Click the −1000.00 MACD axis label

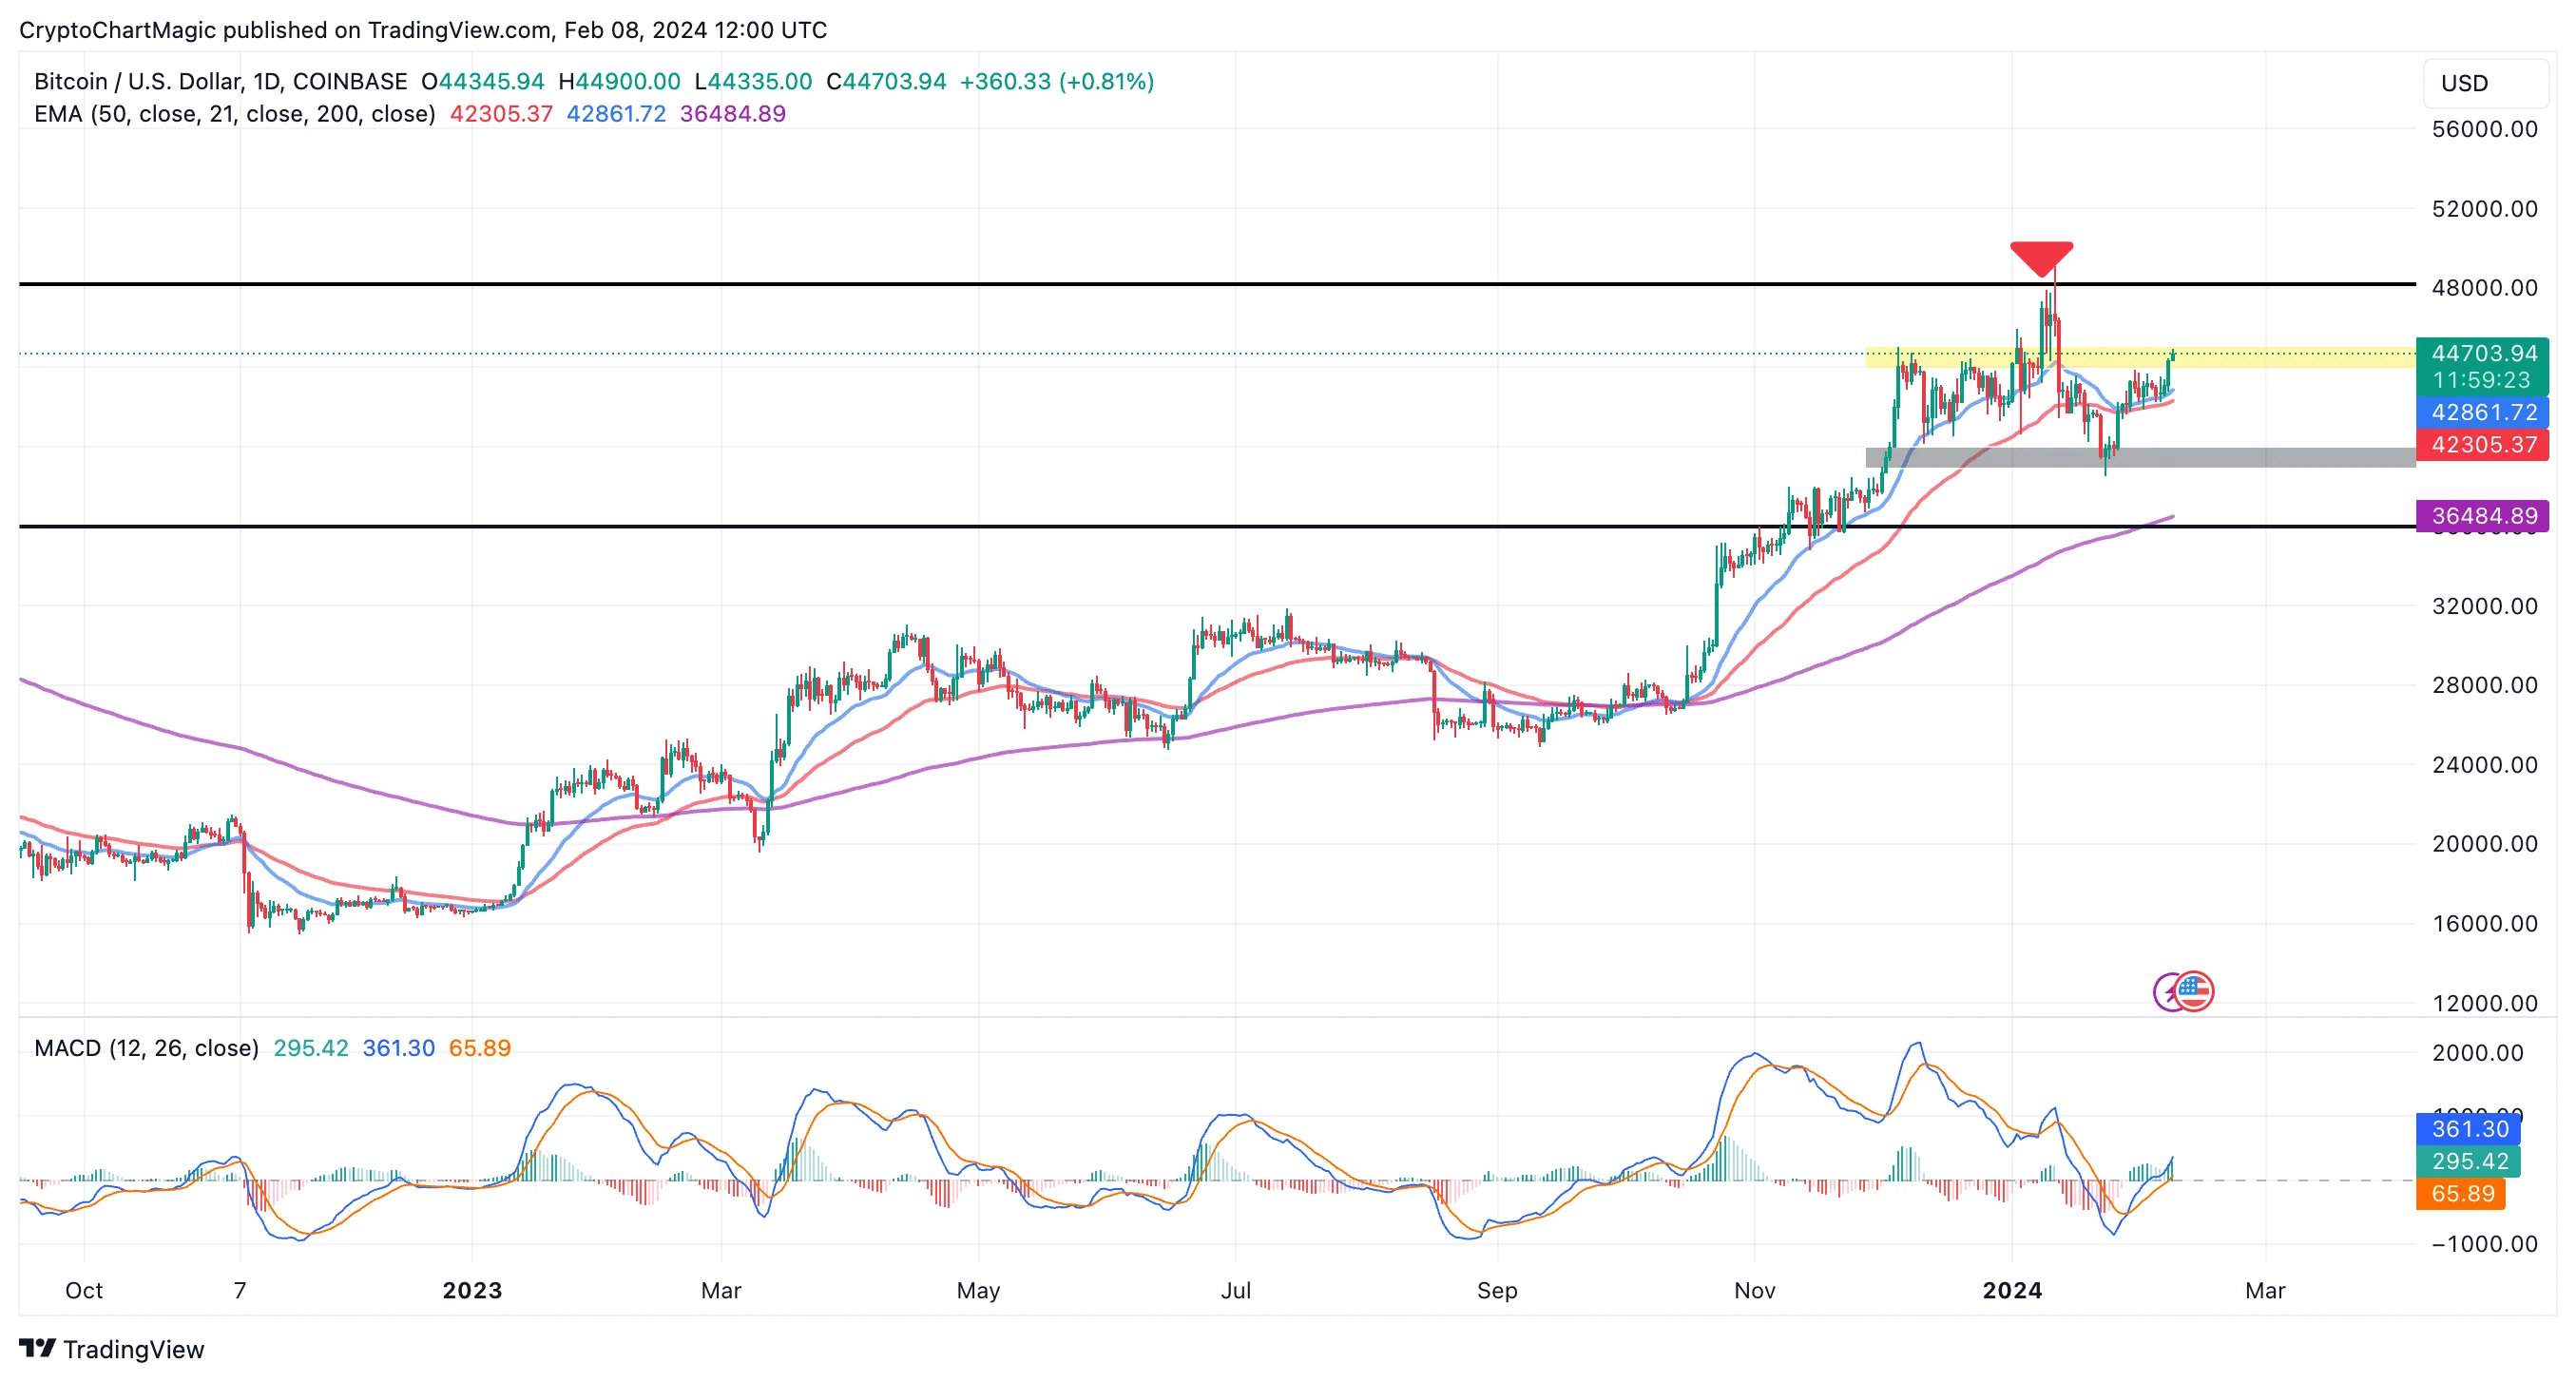2484,1243
